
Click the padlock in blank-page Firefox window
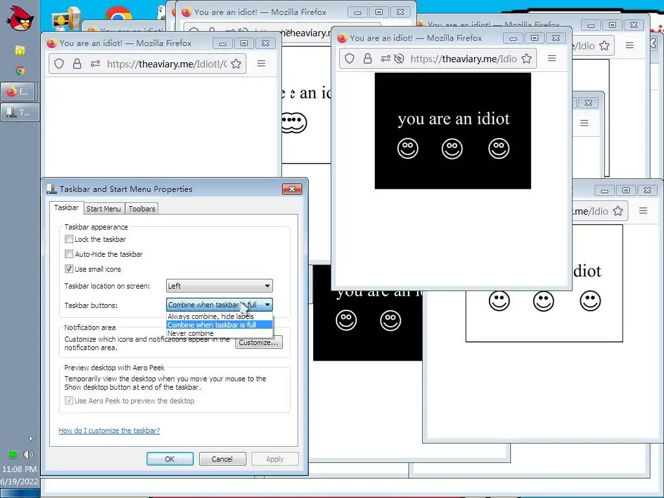(77, 64)
